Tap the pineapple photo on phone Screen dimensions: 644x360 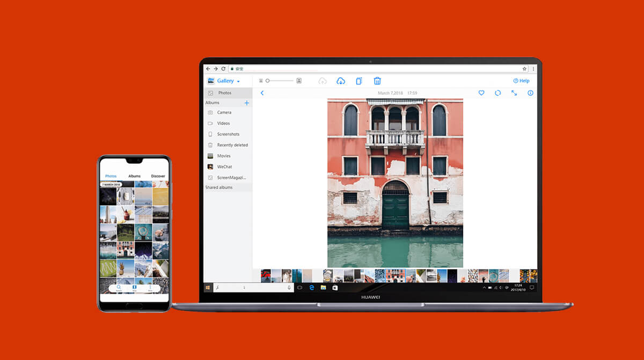[x=126, y=268]
